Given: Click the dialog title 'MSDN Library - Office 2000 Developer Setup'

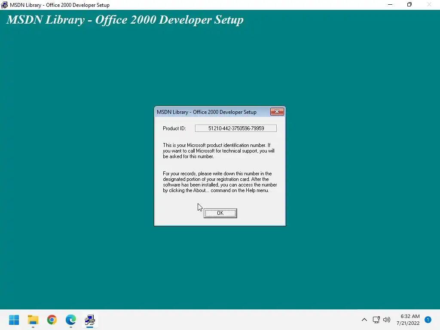Looking at the screenshot, I should pyautogui.click(x=207, y=112).
